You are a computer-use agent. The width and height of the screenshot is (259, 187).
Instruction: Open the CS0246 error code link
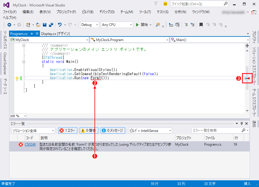(31, 144)
